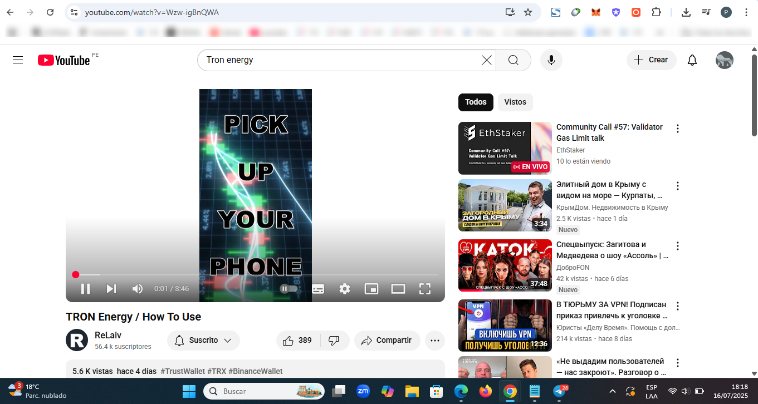Open Chrome downloads

(686, 12)
